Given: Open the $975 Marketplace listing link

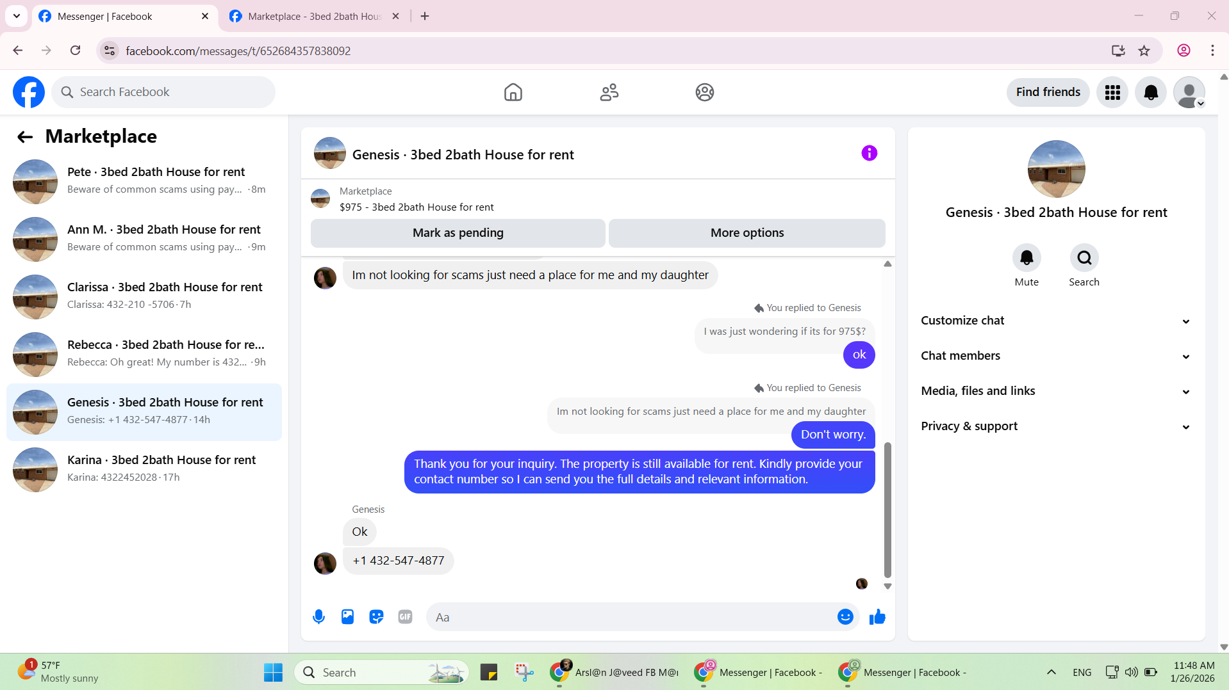Looking at the screenshot, I should coord(417,207).
